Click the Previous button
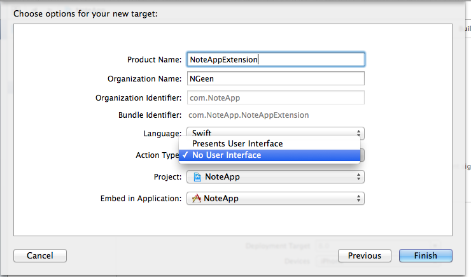 coord(365,256)
